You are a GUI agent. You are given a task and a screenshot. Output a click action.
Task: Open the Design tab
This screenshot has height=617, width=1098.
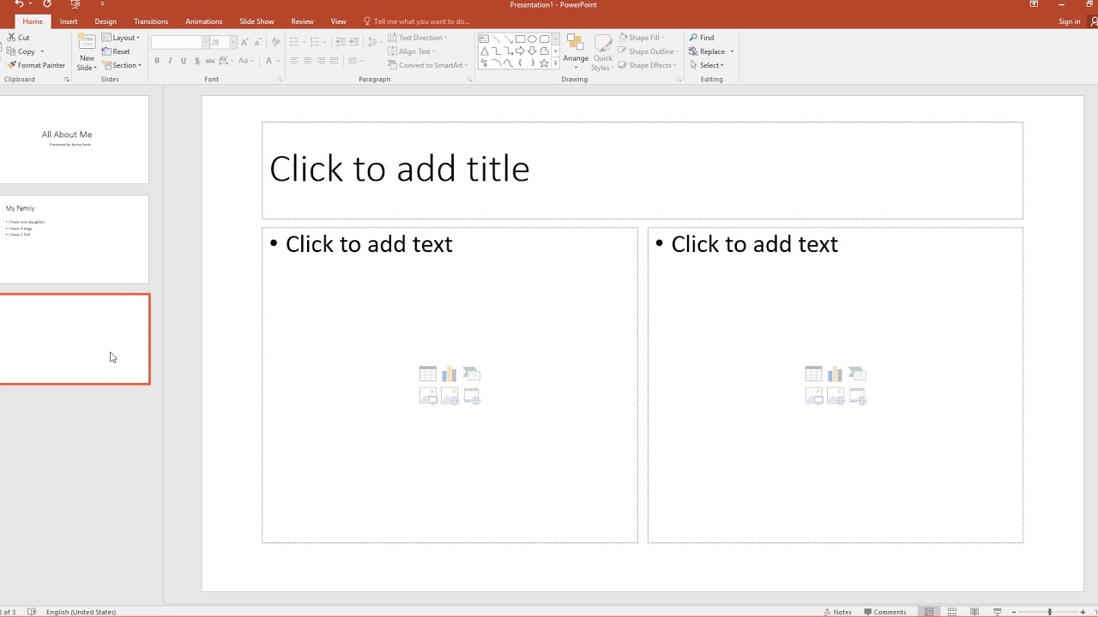pyautogui.click(x=106, y=21)
